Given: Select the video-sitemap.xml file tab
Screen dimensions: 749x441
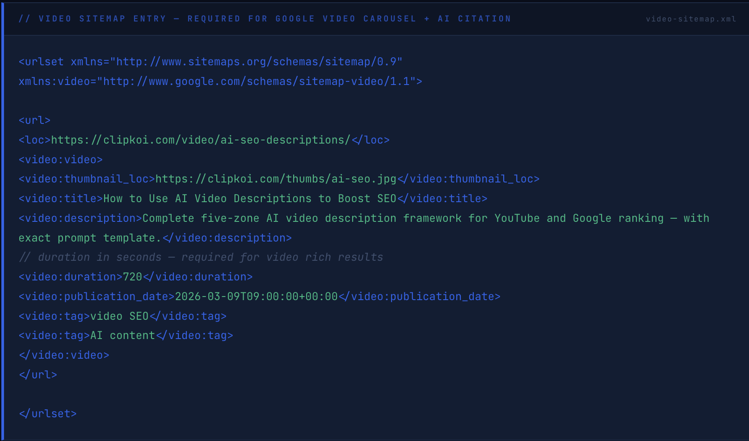Looking at the screenshot, I should pyautogui.click(x=690, y=19).
